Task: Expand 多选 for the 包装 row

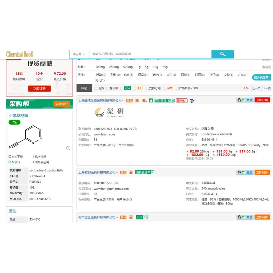Action: click(266, 67)
